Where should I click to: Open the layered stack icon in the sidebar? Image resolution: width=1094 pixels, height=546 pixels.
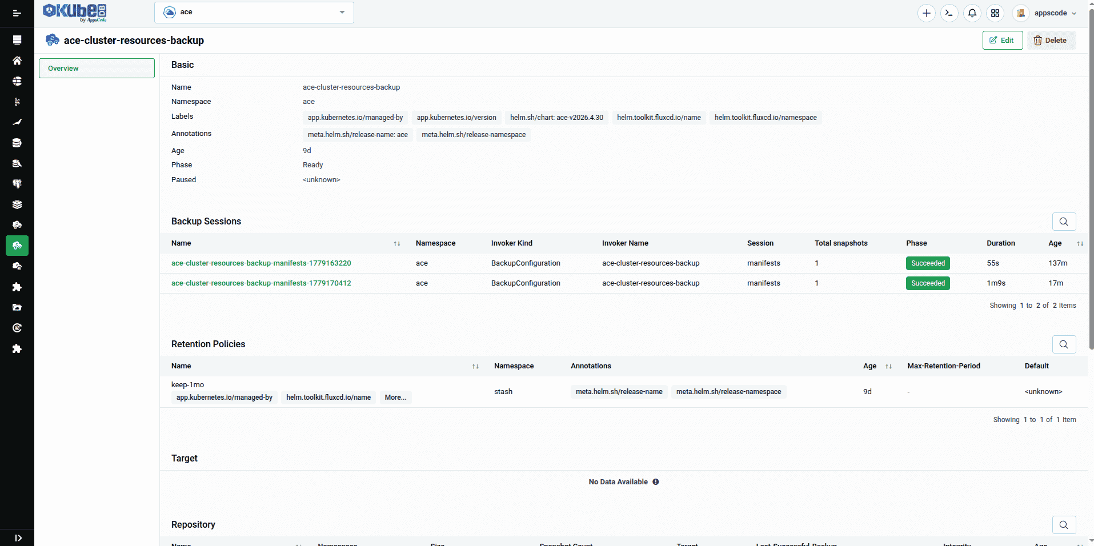(17, 204)
